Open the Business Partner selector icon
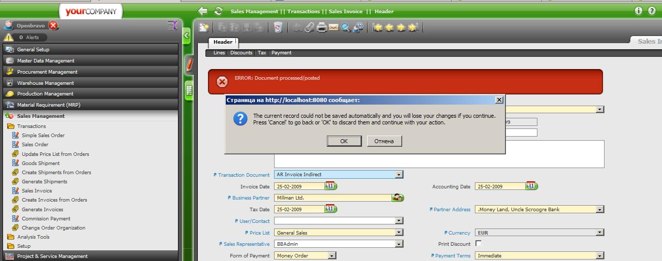The image size is (662, 261). pyautogui.click(x=398, y=198)
